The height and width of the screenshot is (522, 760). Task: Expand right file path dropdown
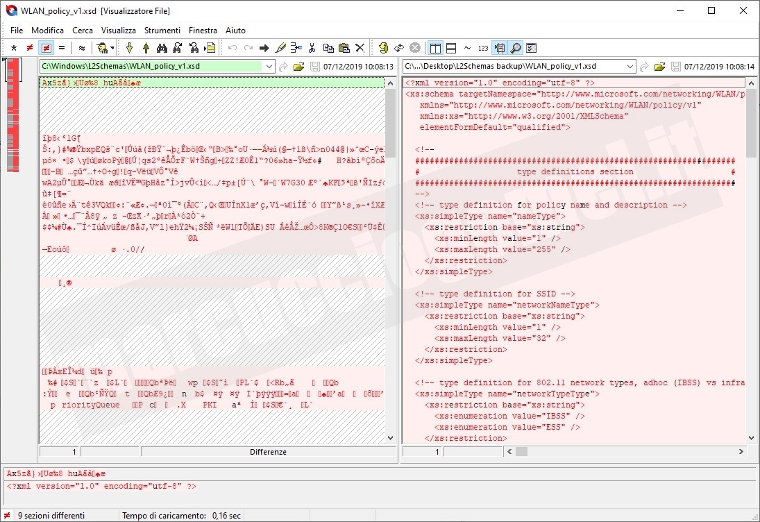[630, 67]
